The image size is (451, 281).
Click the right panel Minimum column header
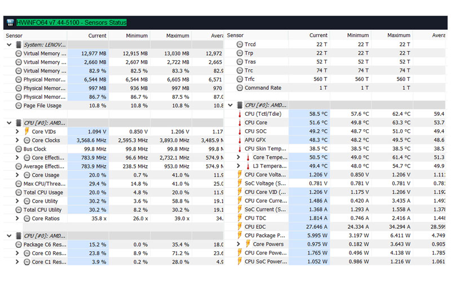tap(351, 35)
